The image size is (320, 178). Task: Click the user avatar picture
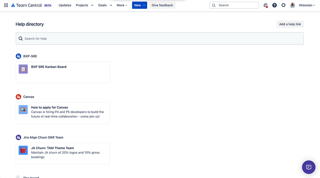292,5
